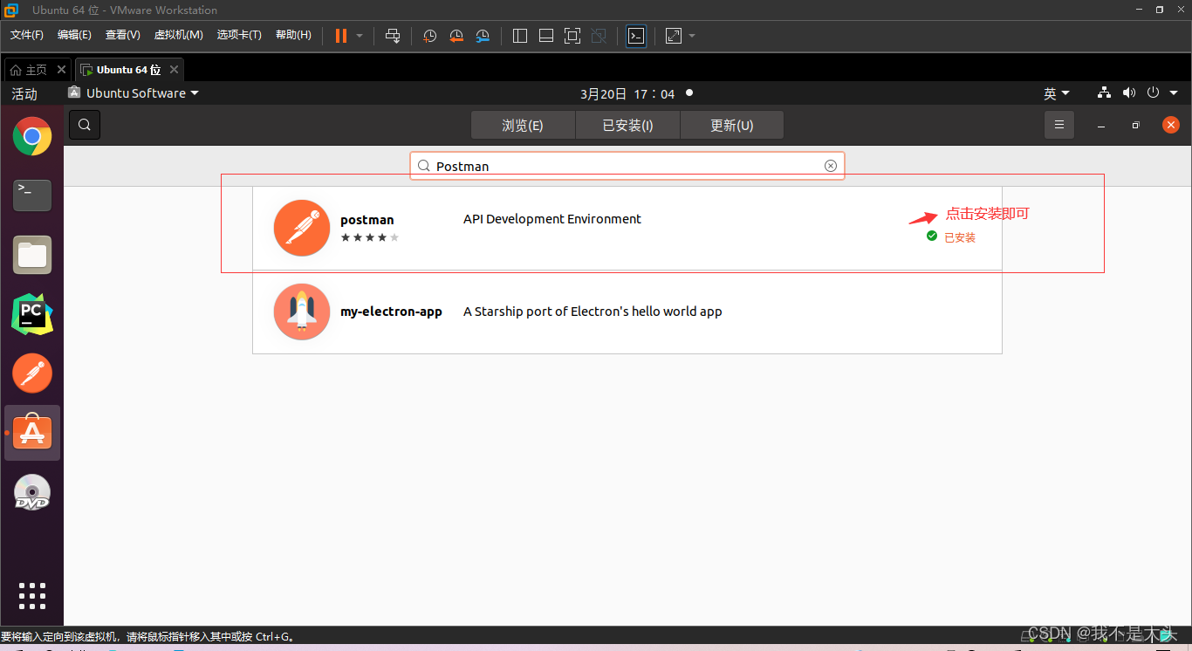Open the 英 input method dropdown

tap(1057, 93)
